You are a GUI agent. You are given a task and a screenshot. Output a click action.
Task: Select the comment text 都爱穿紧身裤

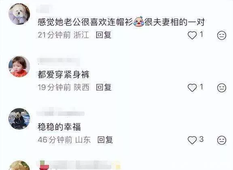point(64,74)
